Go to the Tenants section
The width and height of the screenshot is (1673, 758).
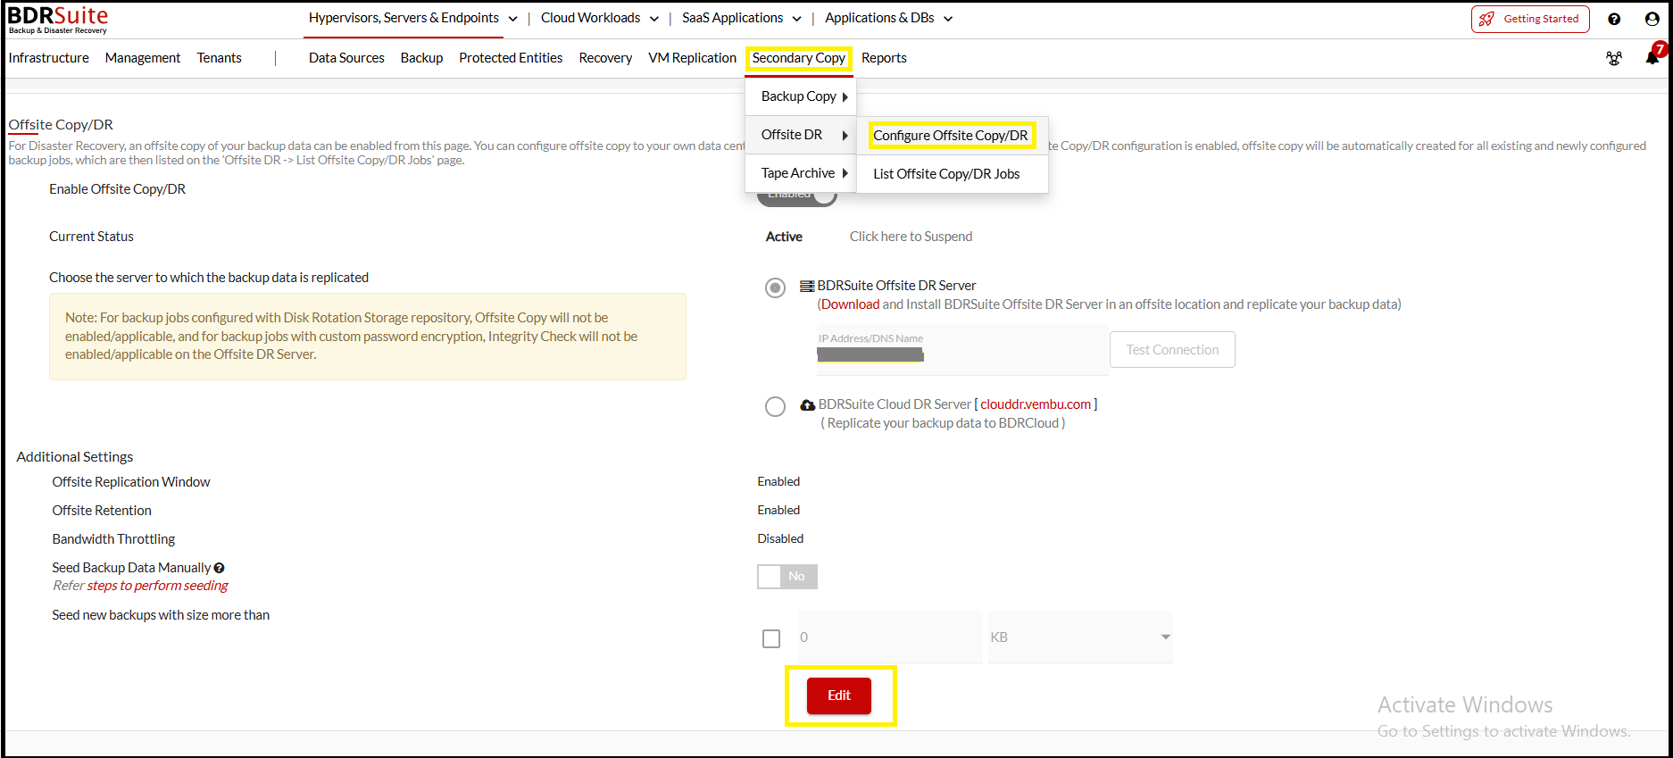220,58
